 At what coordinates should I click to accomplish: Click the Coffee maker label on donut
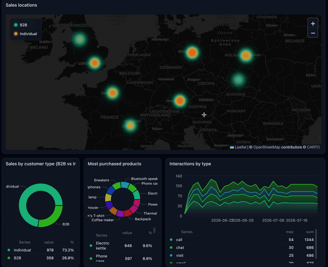pyautogui.click(x=103, y=220)
